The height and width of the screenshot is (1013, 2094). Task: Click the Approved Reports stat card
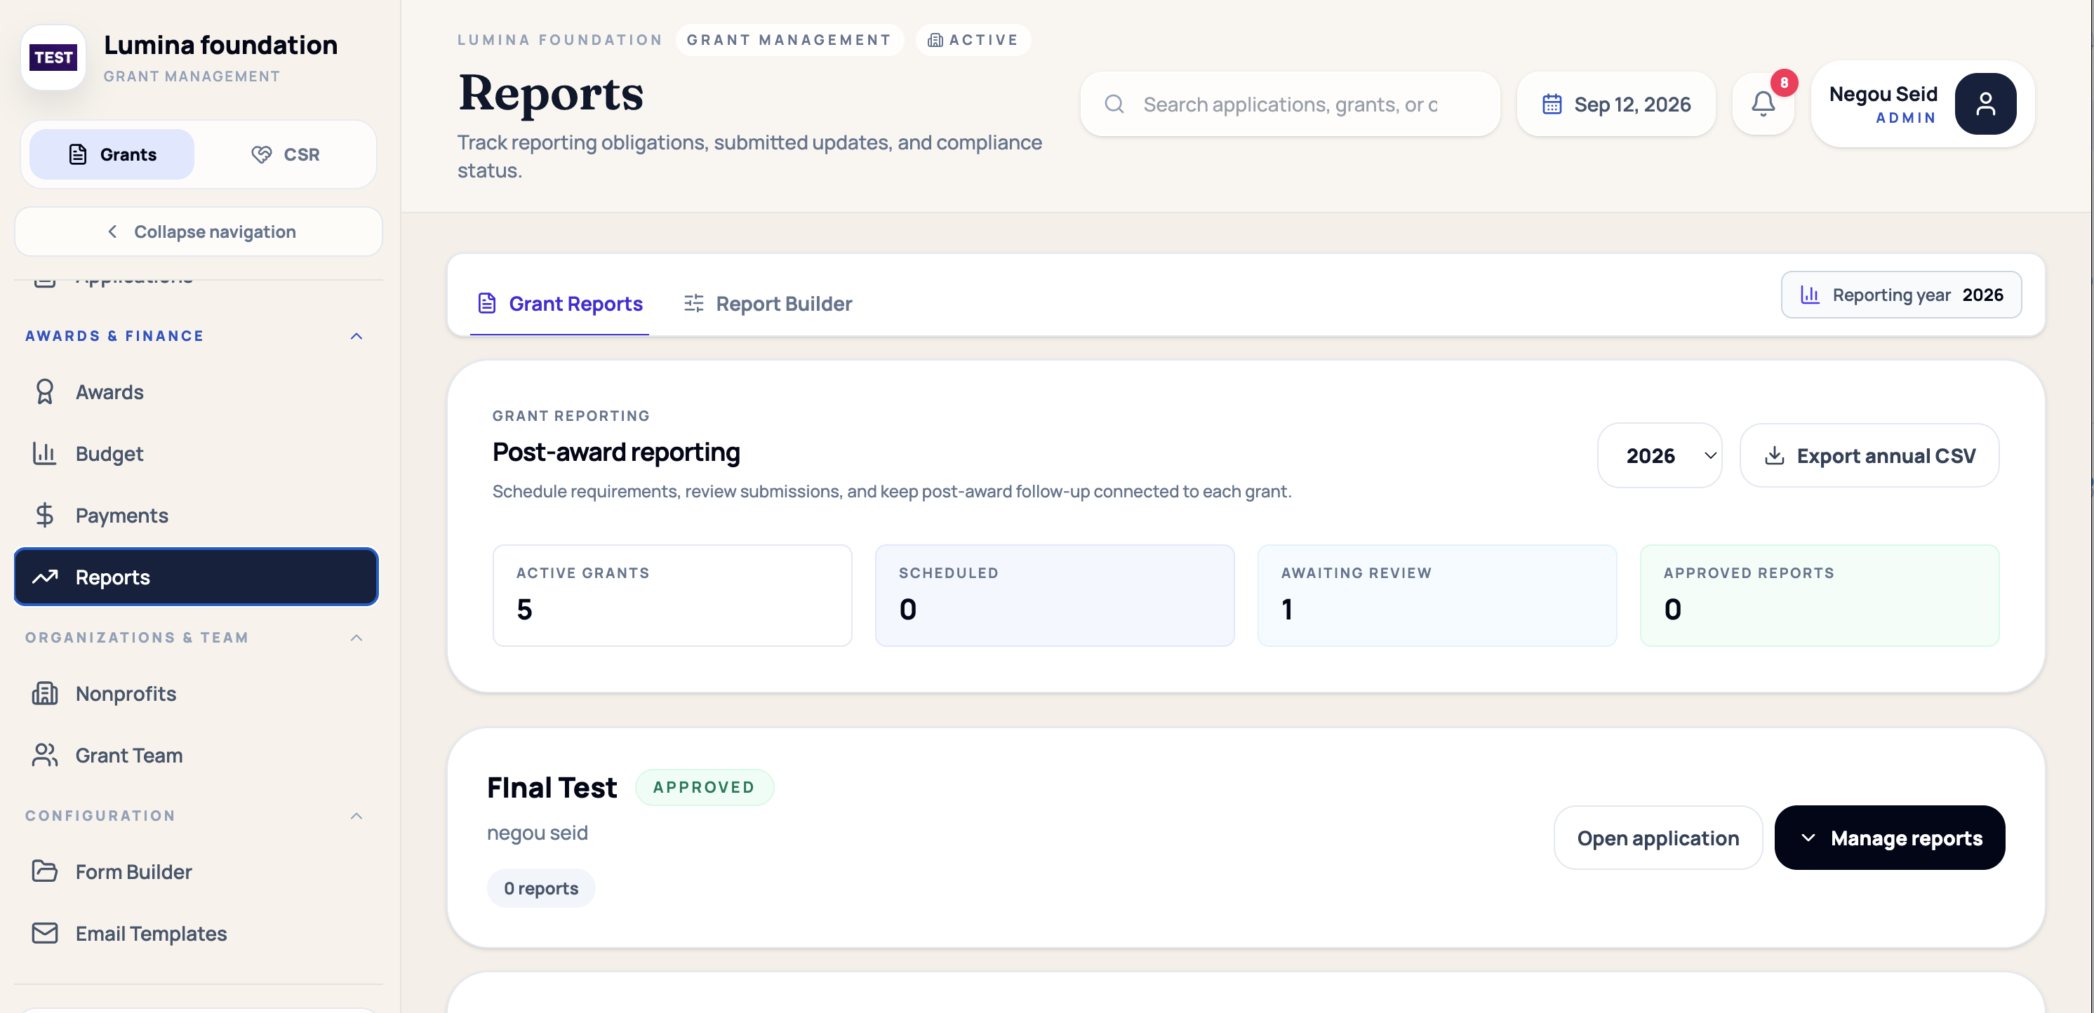point(1819,596)
